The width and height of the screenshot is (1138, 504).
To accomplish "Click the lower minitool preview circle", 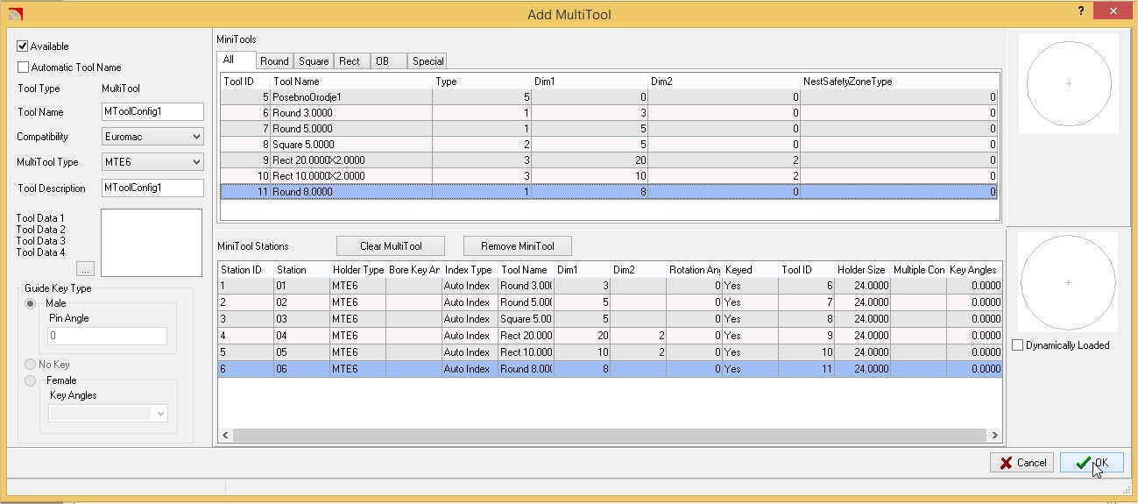I will tap(1068, 282).
